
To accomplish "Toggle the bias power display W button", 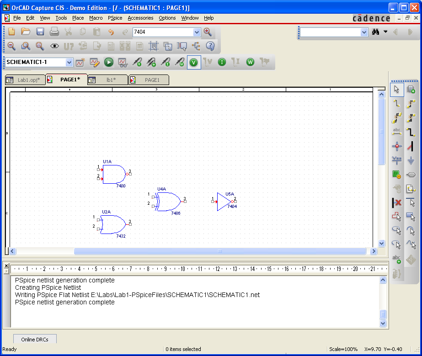I will [250, 63].
